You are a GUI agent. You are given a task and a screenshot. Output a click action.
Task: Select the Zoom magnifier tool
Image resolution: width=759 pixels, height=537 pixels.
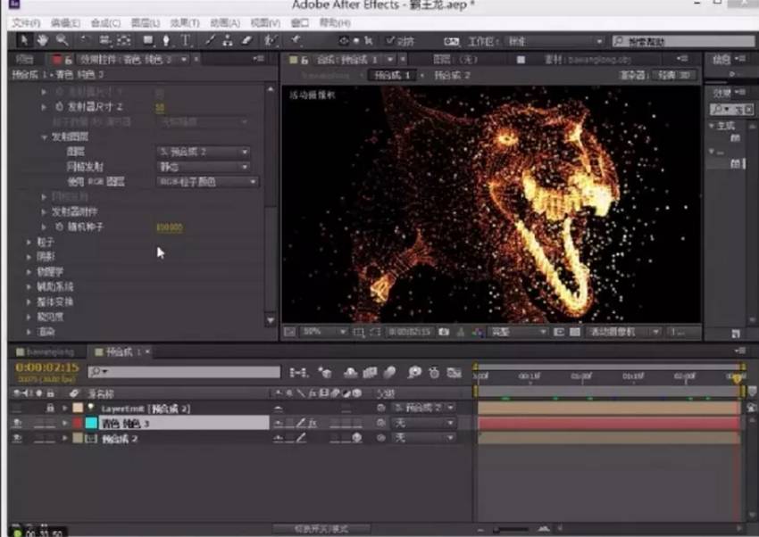coord(62,40)
